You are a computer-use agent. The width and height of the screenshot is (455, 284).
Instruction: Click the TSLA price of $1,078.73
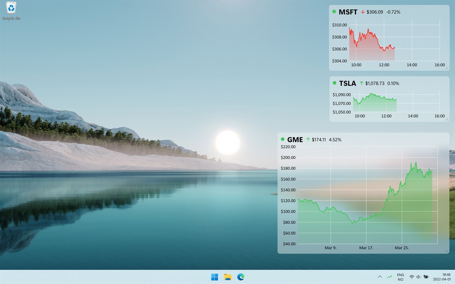tap(375, 83)
